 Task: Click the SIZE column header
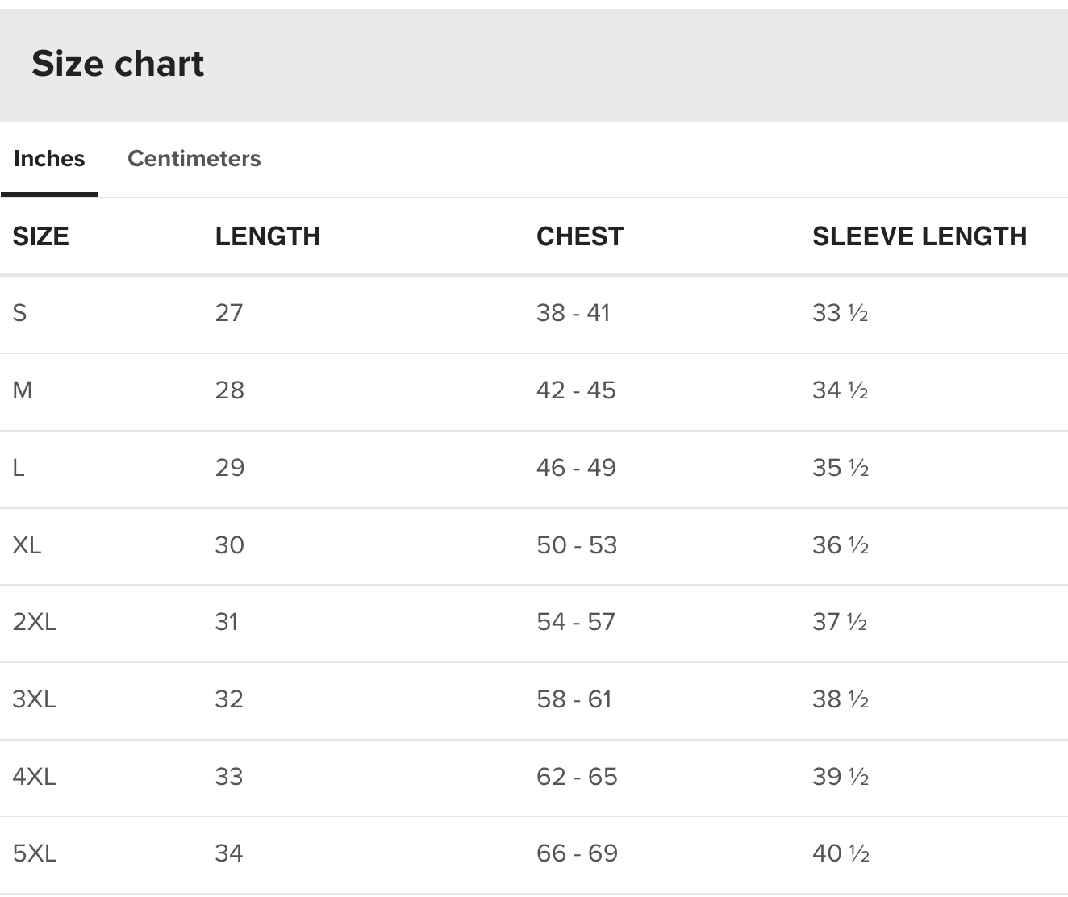click(40, 236)
